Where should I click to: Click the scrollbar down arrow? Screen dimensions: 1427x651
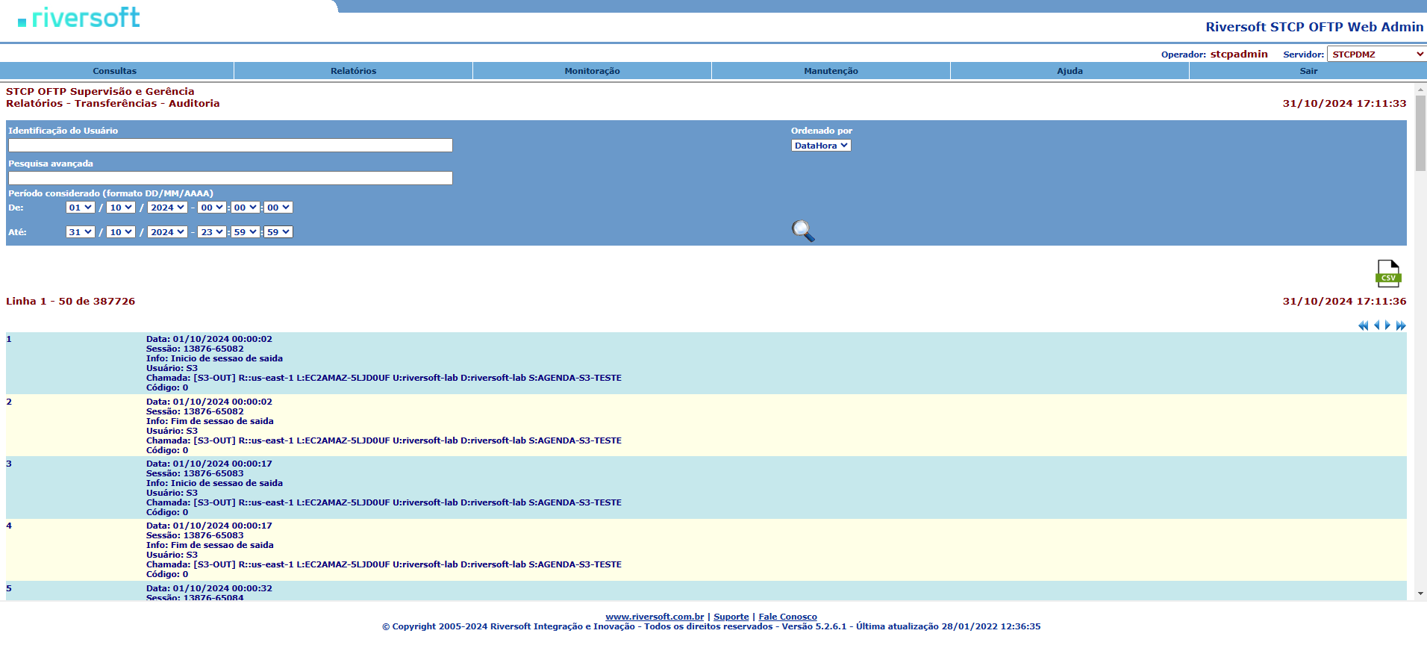click(1420, 594)
